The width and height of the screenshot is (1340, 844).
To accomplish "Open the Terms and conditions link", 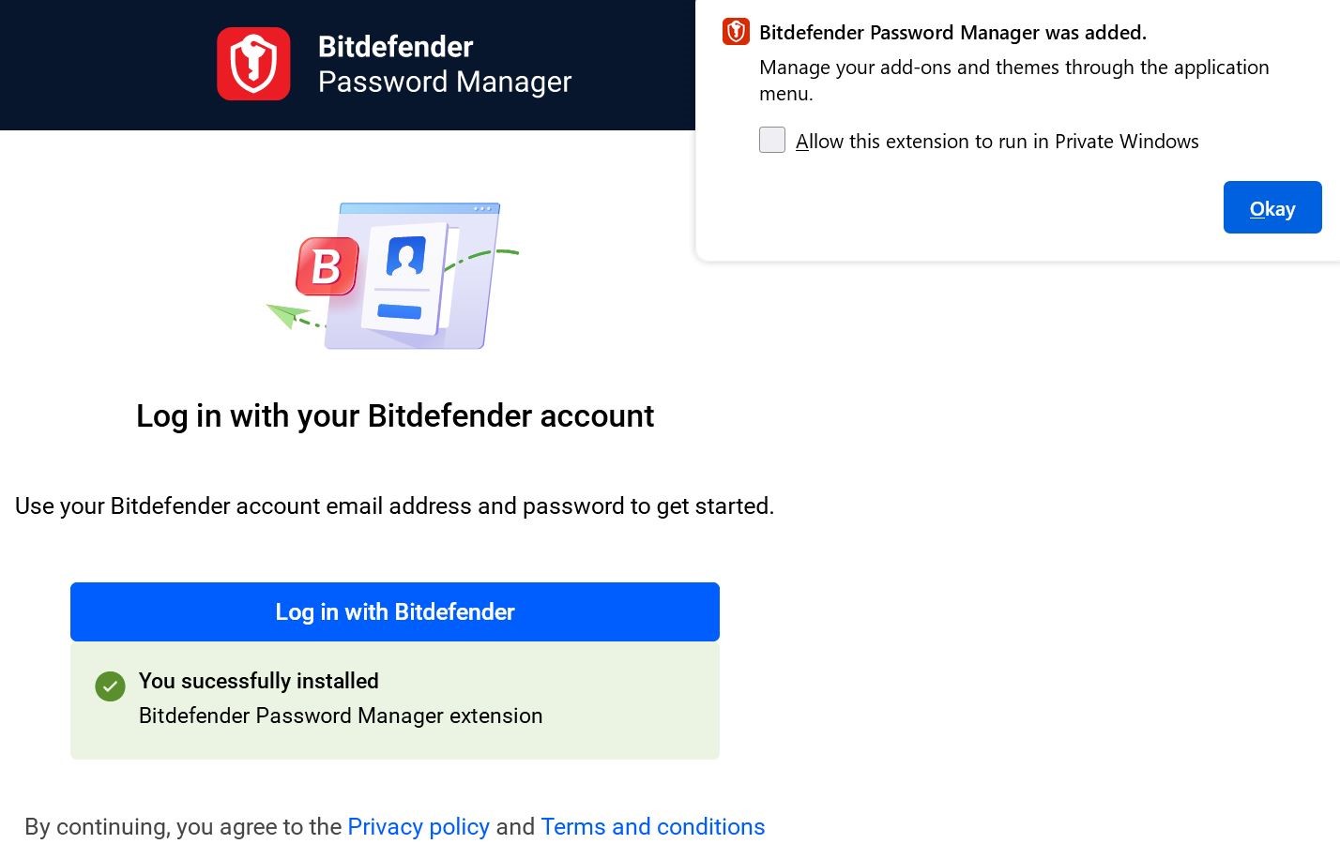I will click(x=653, y=826).
